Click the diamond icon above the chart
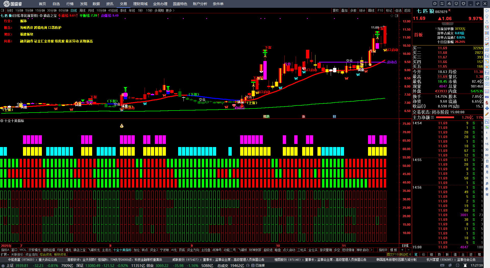Screen dimensions: 490x268 (392, 16)
